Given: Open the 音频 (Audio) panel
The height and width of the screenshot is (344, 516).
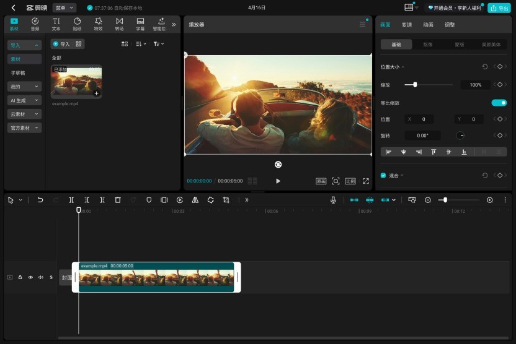Looking at the screenshot, I should coord(35,24).
